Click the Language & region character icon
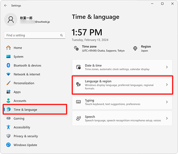 [x=78, y=84]
